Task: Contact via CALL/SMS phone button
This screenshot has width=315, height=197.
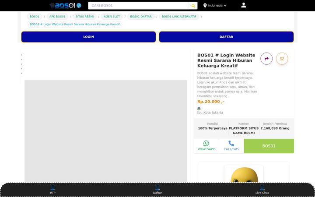Action: pos(231,146)
